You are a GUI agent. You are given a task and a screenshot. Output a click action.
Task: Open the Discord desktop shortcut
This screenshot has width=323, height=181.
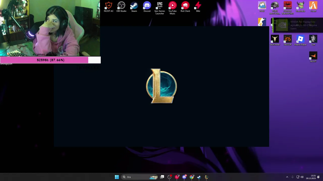pos(147,7)
